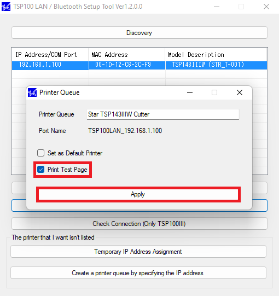
Task: Click the Discovery button
Action: pos(139,33)
